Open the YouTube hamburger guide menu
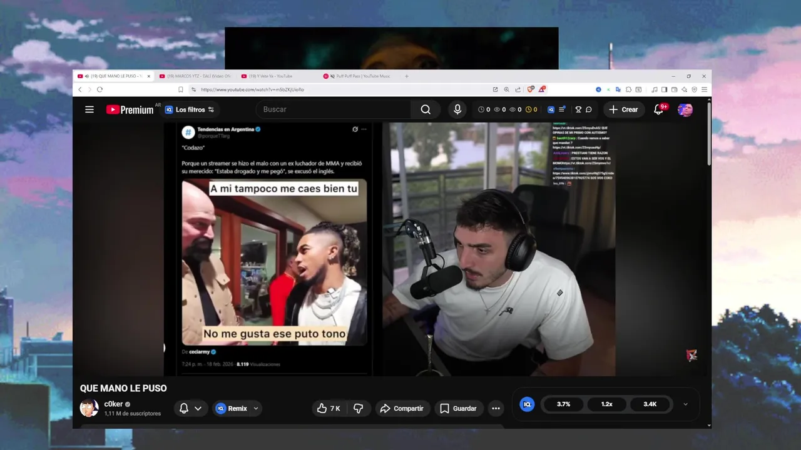This screenshot has height=450, width=801. point(89,109)
